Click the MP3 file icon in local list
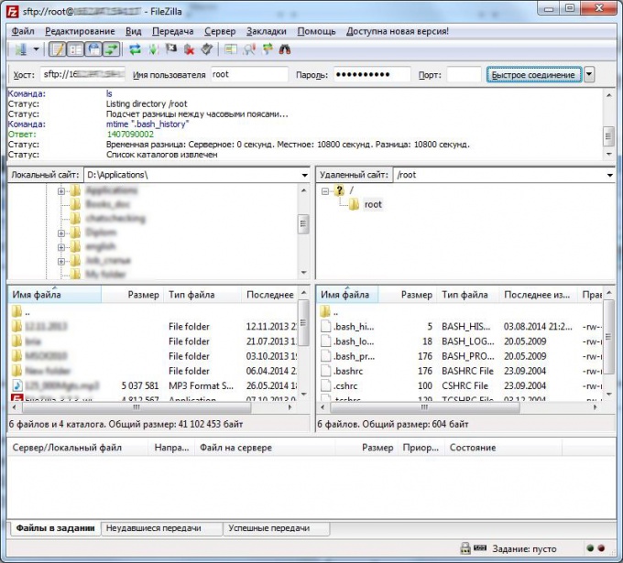The height and width of the screenshot is (563, 623). click(17, 385)
